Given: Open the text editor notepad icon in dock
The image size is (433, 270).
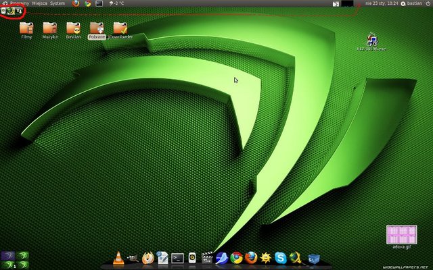Looking at the screenshot, I should pyautogui.click(x=162, y=258).
